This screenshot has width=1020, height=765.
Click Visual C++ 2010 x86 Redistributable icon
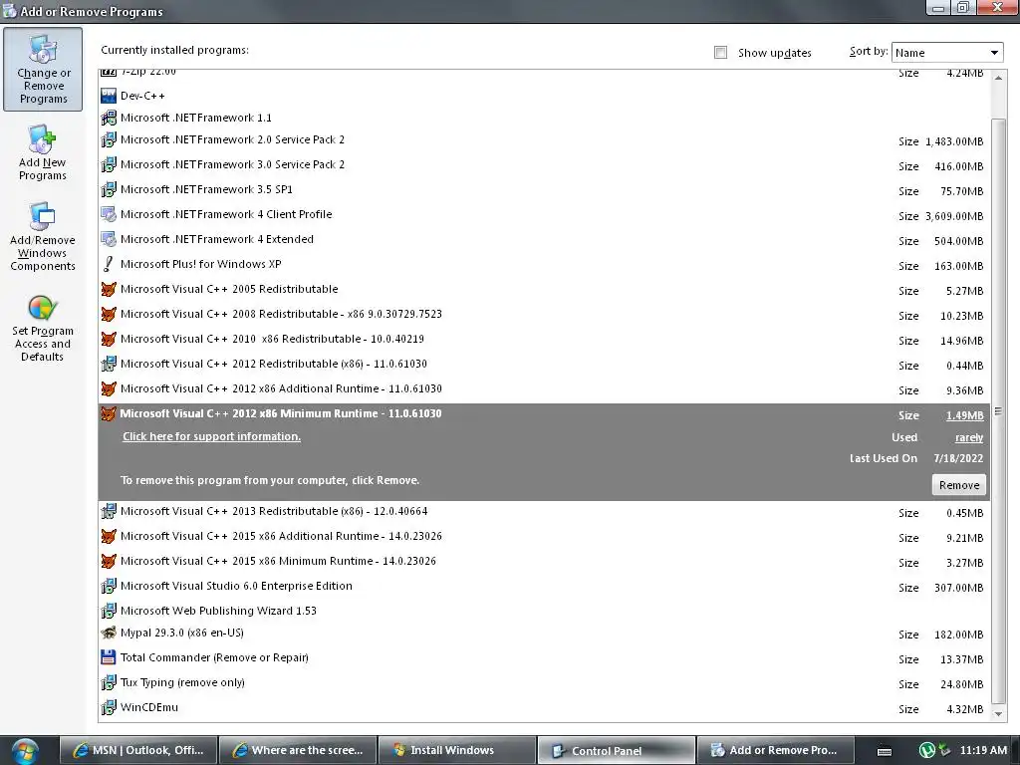(109, 339)
